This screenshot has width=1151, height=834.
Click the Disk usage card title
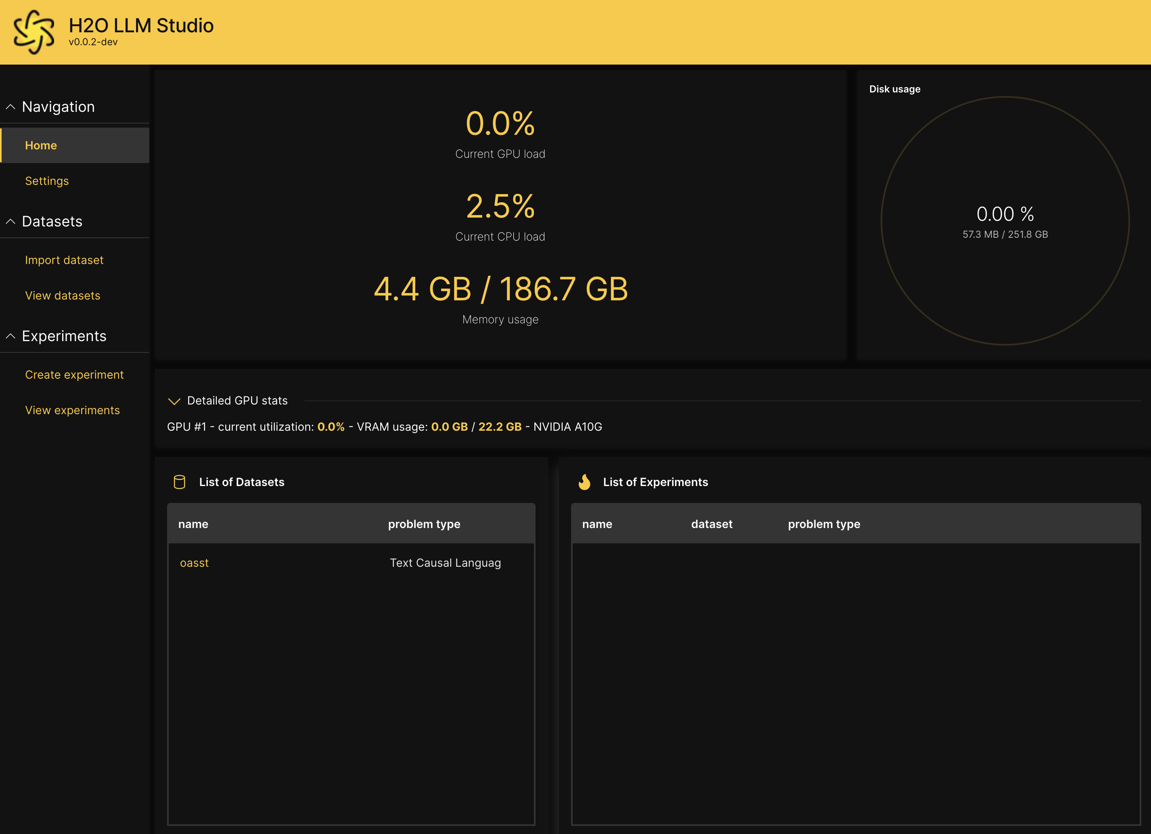(895, 89)
